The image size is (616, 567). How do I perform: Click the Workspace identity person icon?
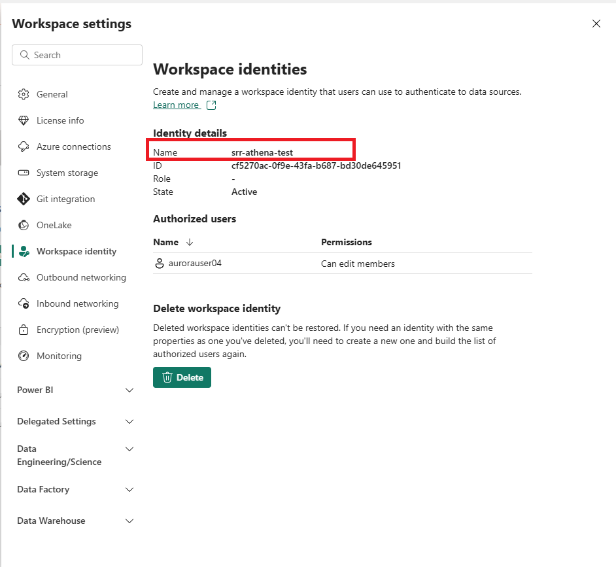pyautogui.click(x=24, y=251)
